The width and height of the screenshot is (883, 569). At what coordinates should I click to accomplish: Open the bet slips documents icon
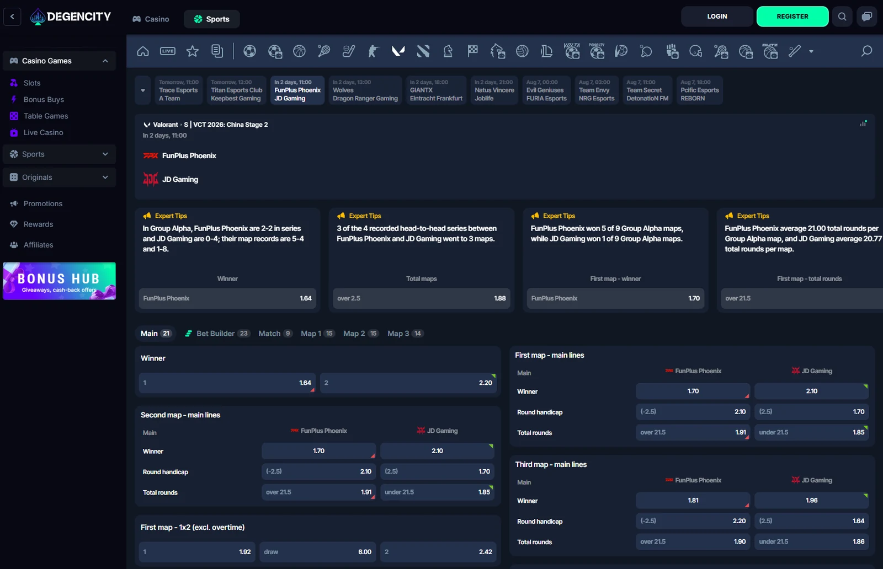tap(217, 51)
